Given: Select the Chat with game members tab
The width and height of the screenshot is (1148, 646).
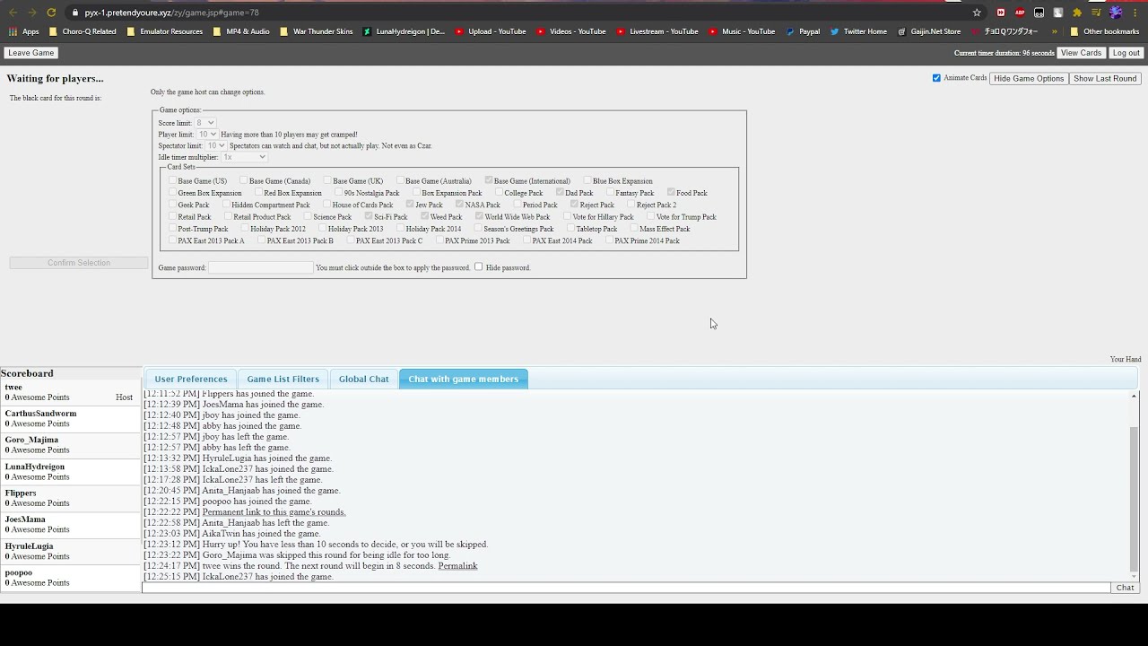Looking at the screenshot, I should pyautogui.click(x=464, y=379).
